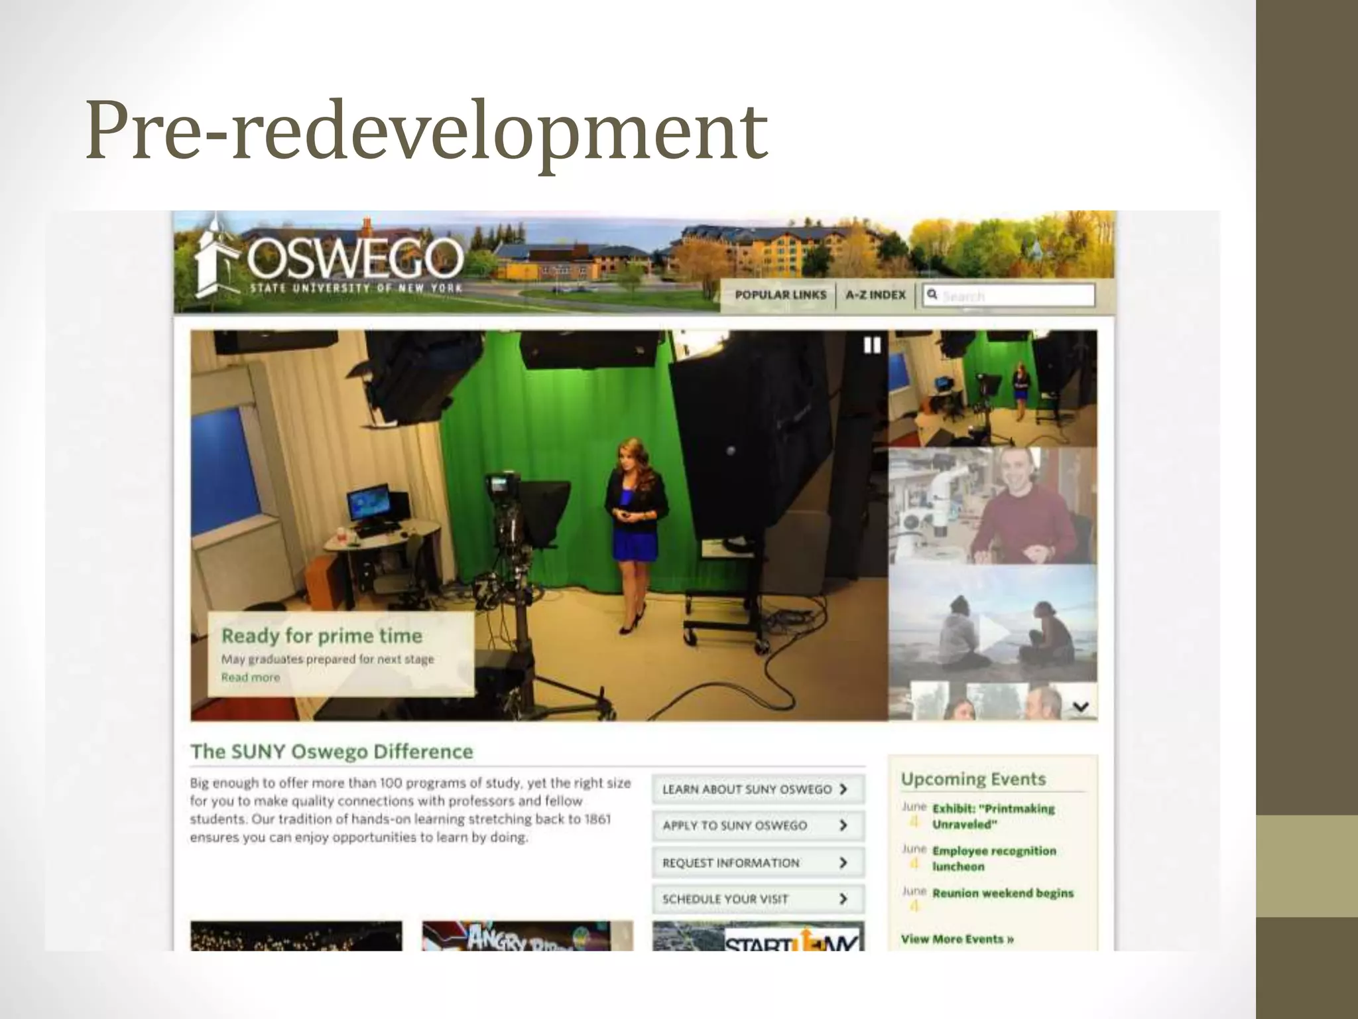Expand more thumbnails with down chevron

pos(1080,707)
